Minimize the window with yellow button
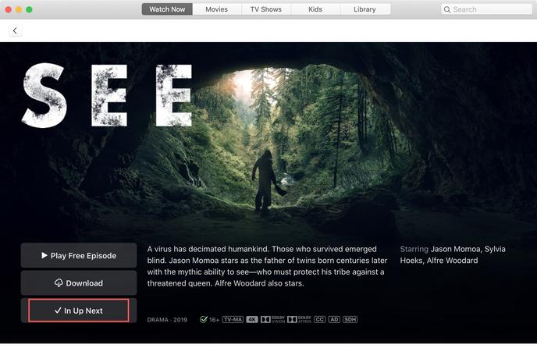The width and height of the screenshot is (537, 348). [x=19, y=9]
